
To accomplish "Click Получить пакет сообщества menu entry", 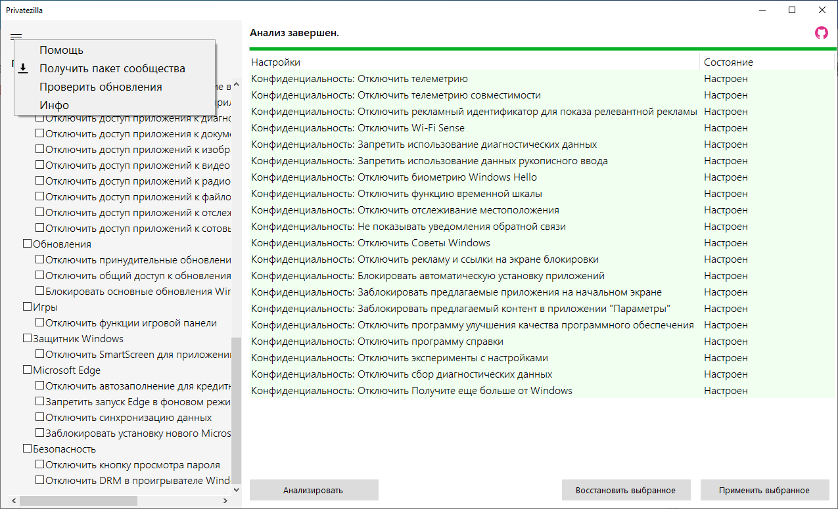I will click(112, 68).
